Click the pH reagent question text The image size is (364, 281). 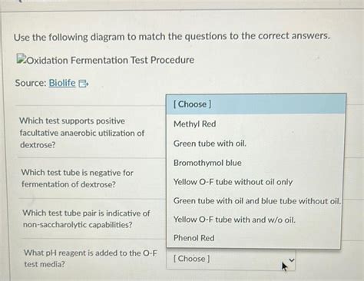pos(91,258)
